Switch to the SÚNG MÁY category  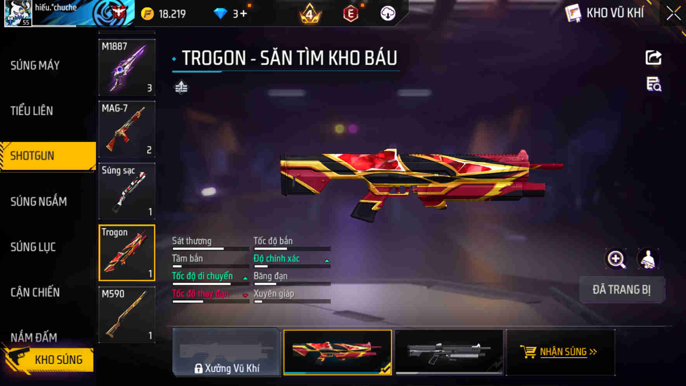35,65
